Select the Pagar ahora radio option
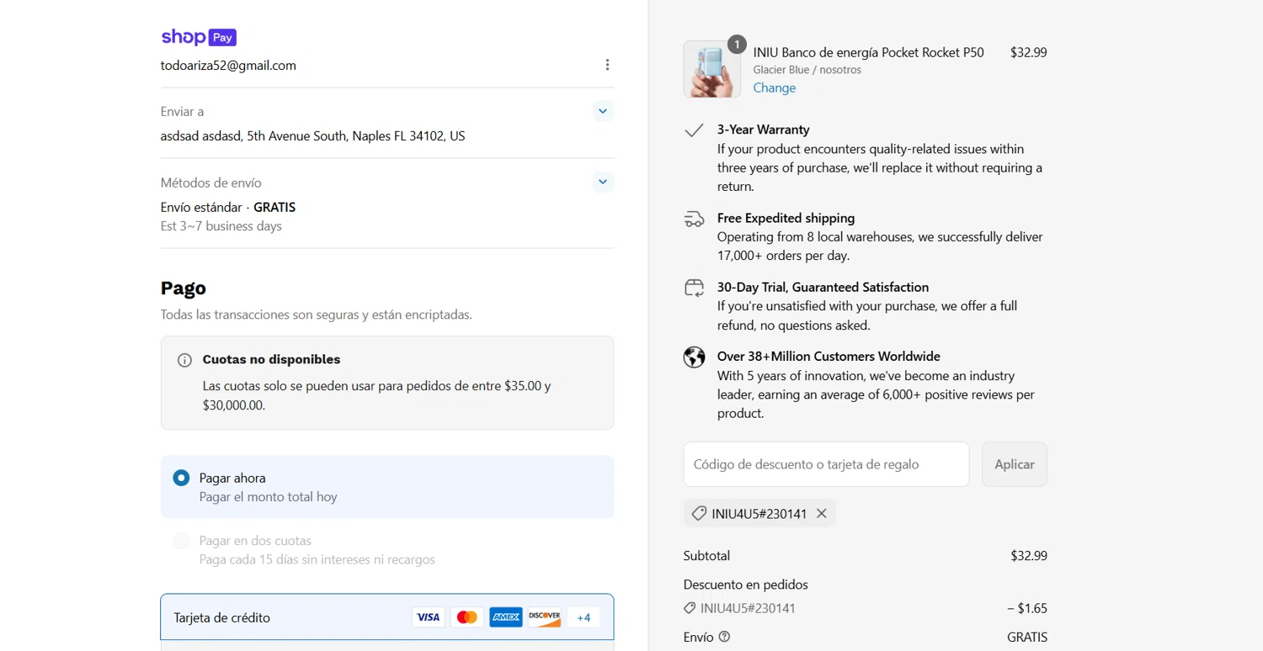 tap(181, 478)
